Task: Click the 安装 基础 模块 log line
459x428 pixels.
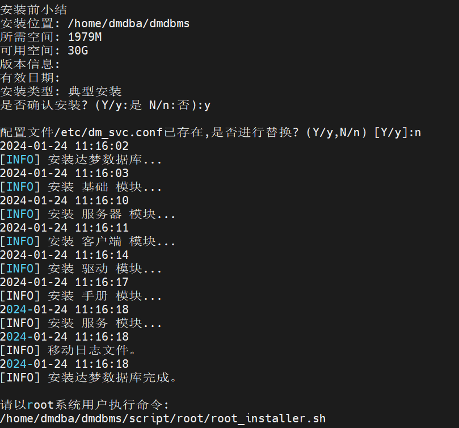Action: [x=105, y=187]
